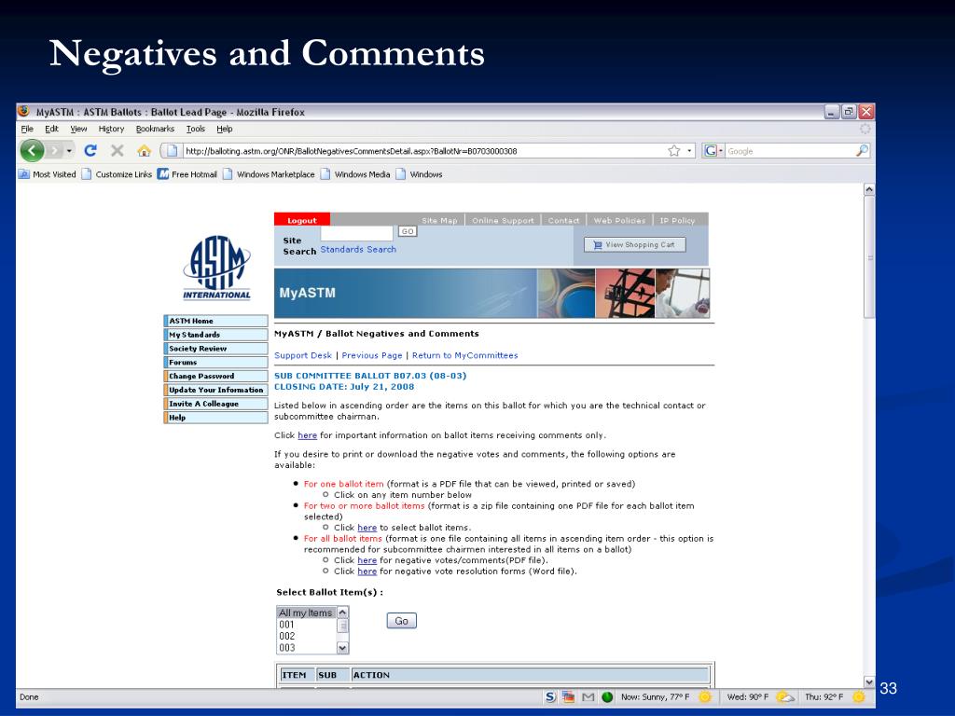Viewport: 955px width, 716px height.
Task: Open the Windows Media bookmark
Action: tap(355, 174)
